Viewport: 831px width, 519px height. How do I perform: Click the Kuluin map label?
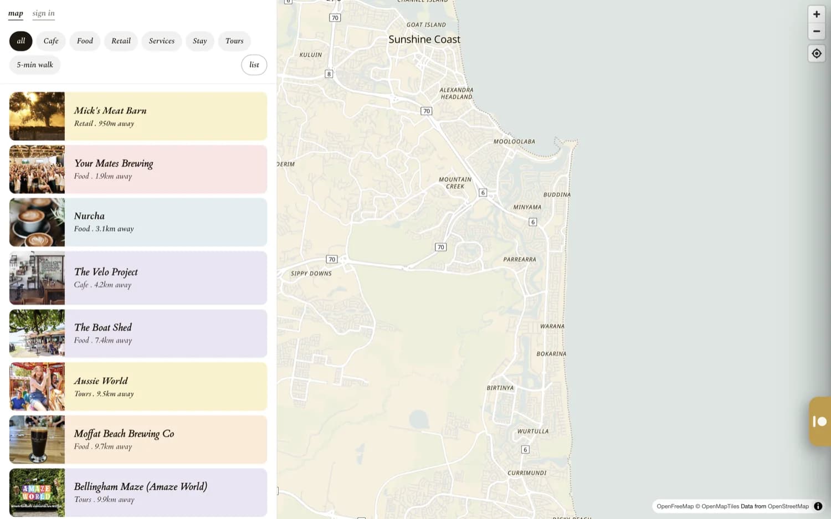tap(311, 55)
